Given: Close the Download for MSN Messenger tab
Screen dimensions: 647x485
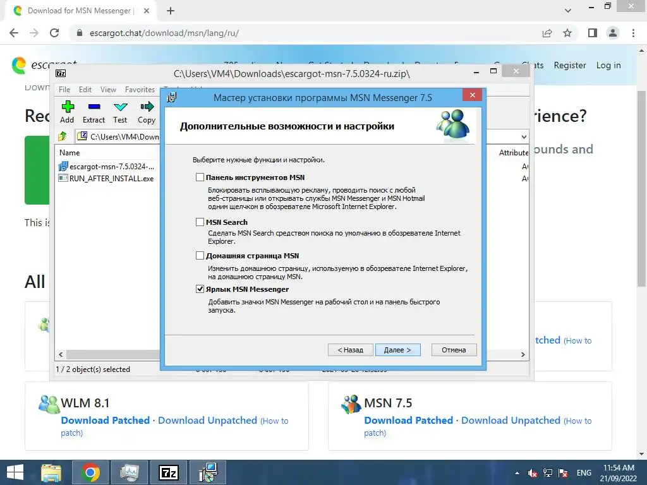Looking at the screenshot, I should (x=147, y=11).
